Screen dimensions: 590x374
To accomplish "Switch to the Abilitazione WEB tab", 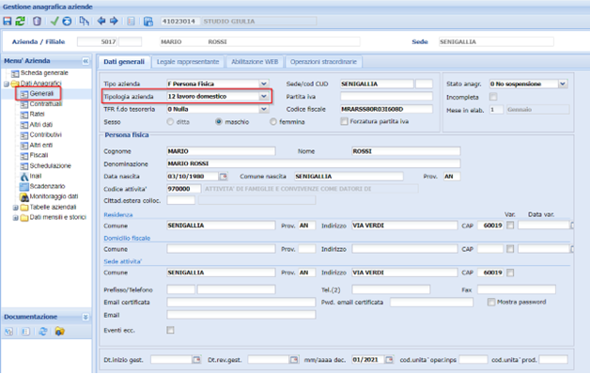I will [x=255, y=62].
